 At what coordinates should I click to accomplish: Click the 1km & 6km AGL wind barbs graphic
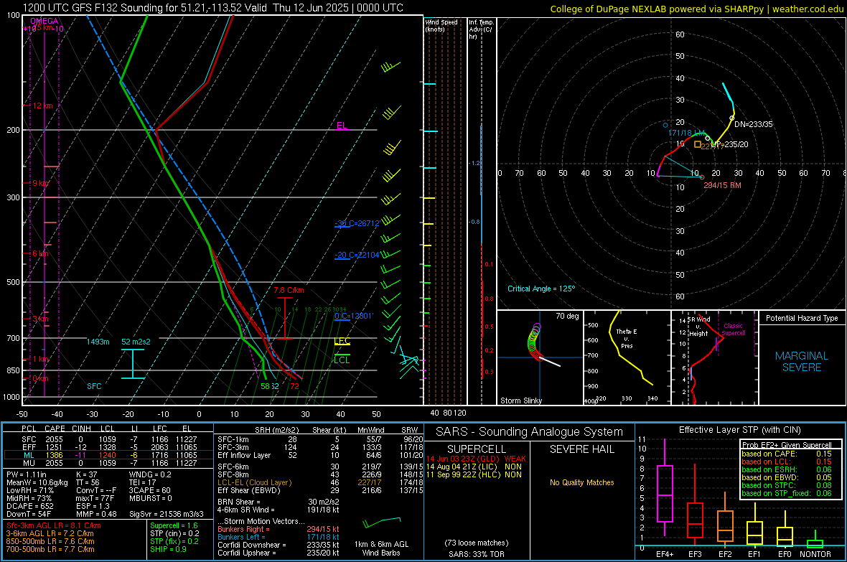[381, 522]
